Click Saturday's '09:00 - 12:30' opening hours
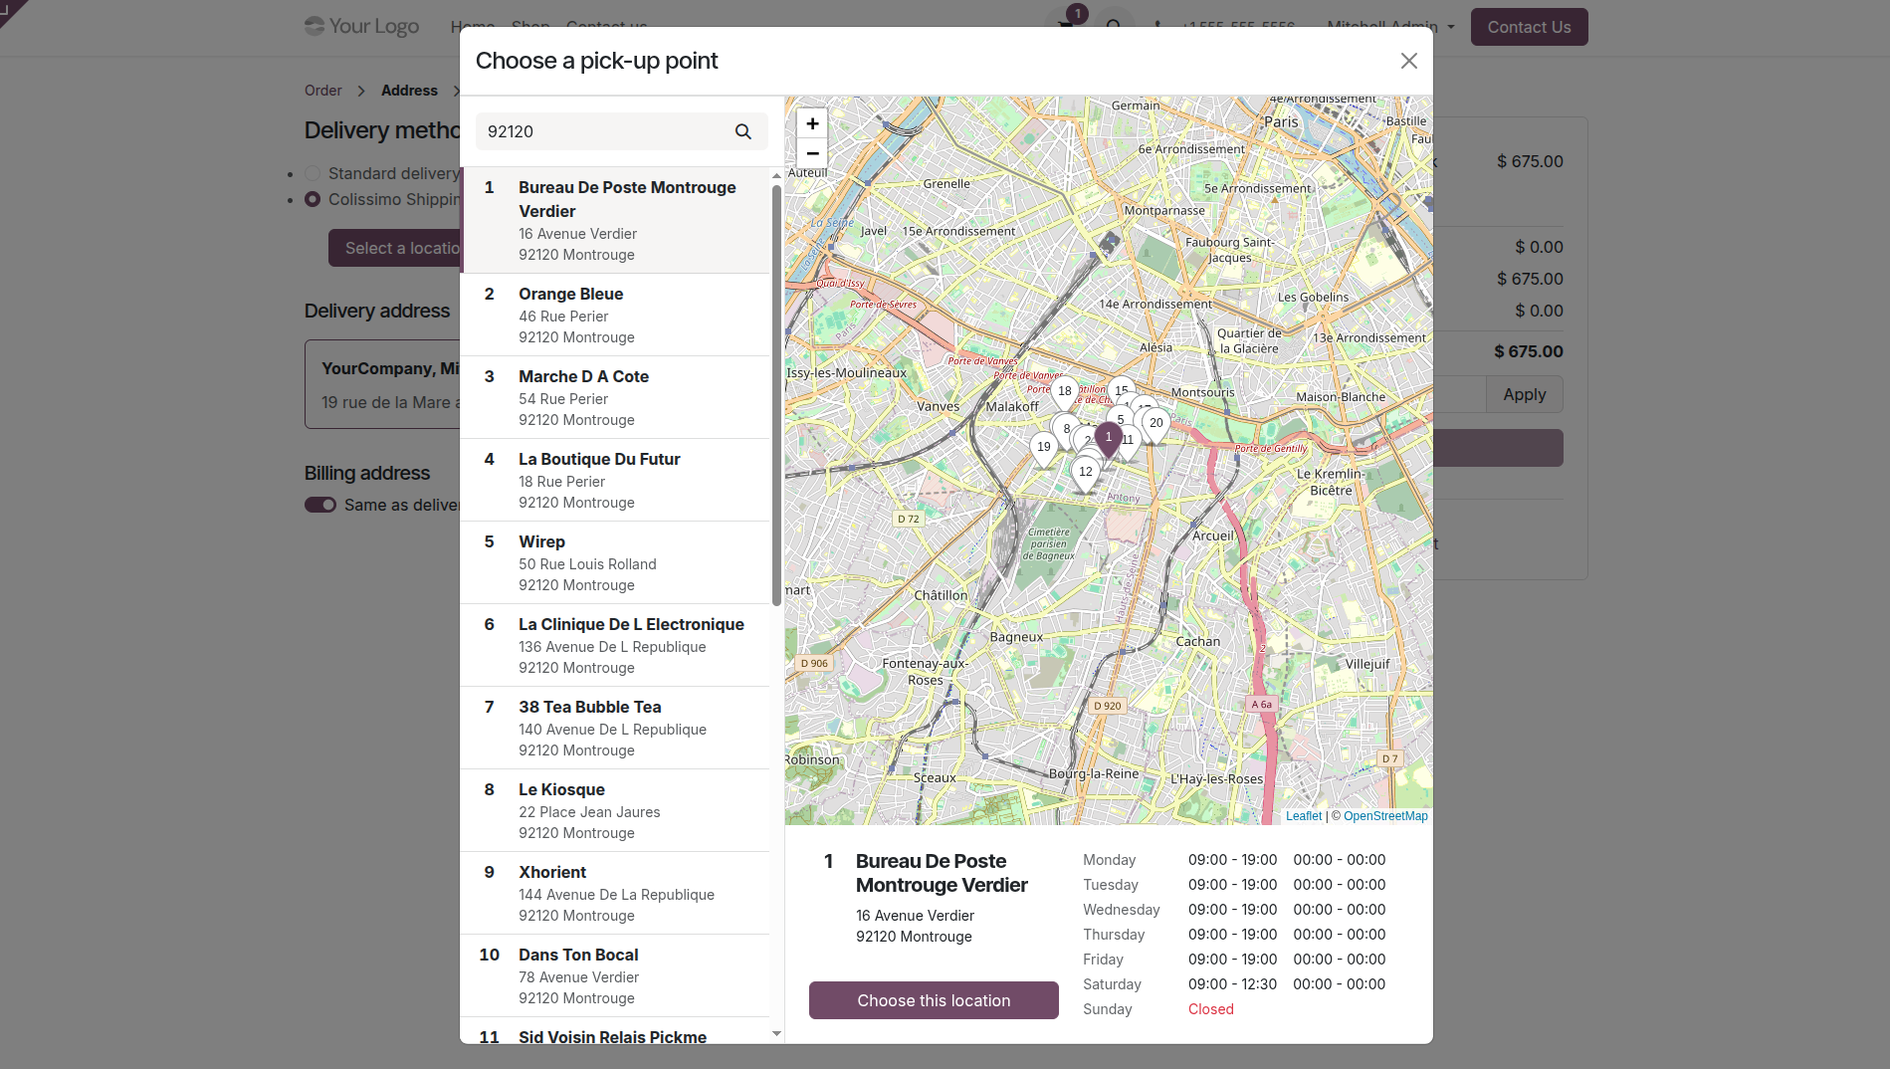This screenshot has width=1890, height=1069. (x=1232, y=984)
